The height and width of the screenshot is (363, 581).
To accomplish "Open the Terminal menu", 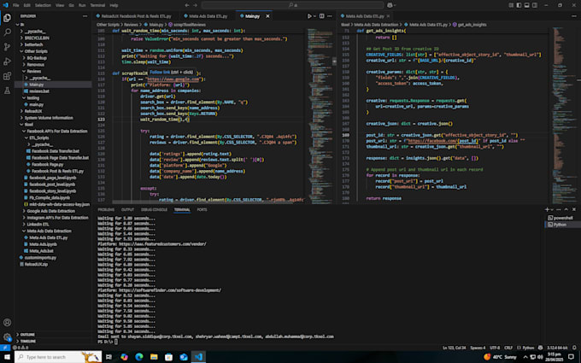I will point(97,5).
